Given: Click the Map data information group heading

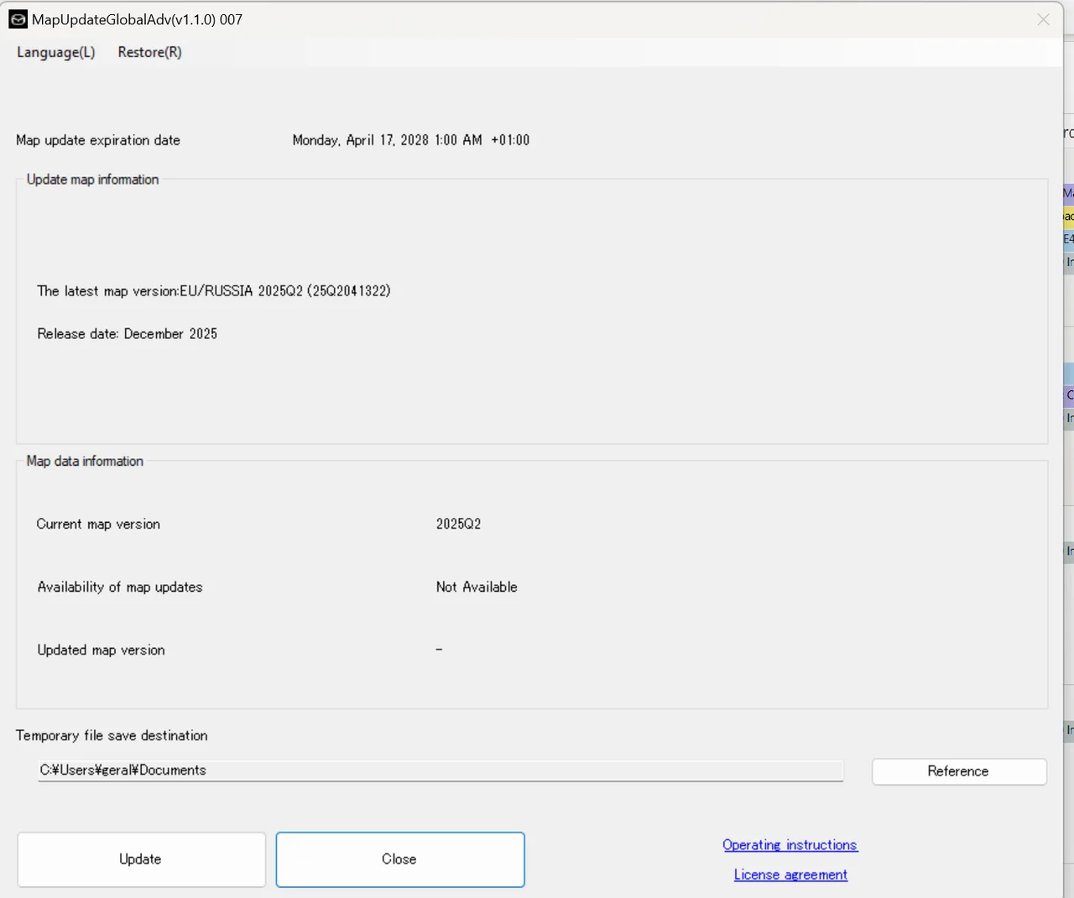Looking at the screenshot, I should point(85,462).
